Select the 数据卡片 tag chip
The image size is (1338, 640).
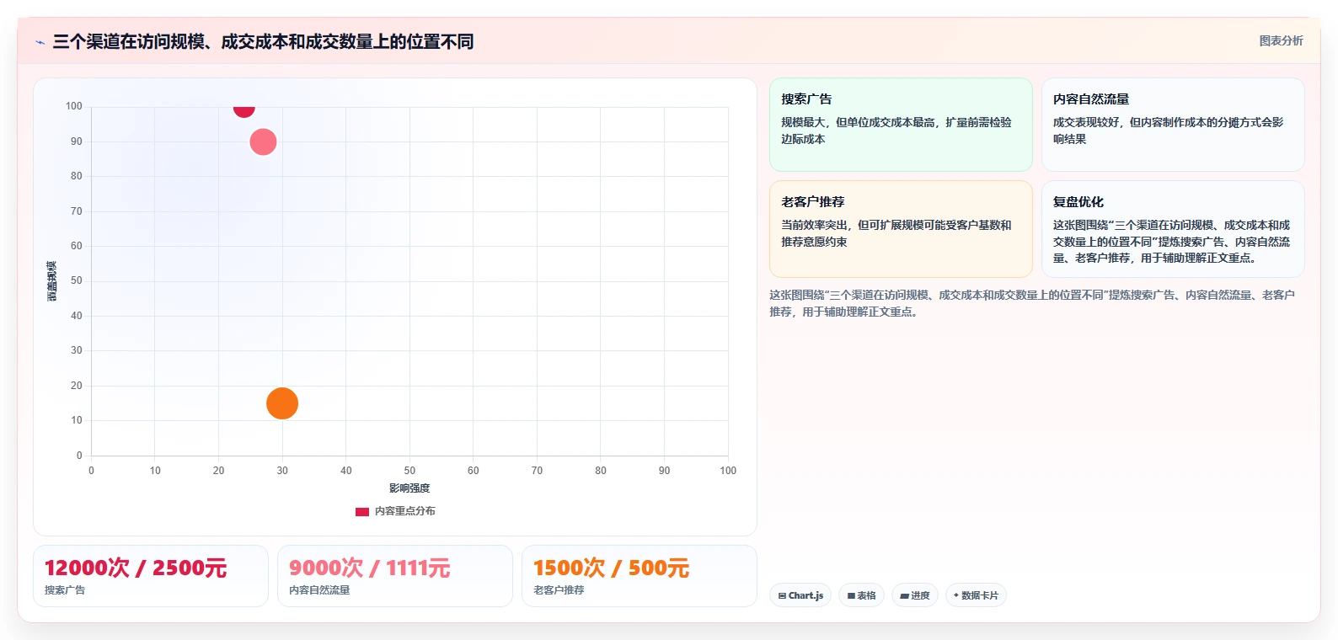(976, 595)
